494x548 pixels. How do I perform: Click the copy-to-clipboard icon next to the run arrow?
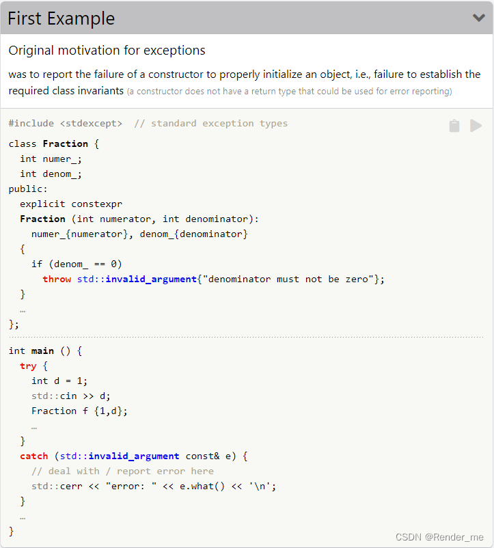[x=454, y=126]
